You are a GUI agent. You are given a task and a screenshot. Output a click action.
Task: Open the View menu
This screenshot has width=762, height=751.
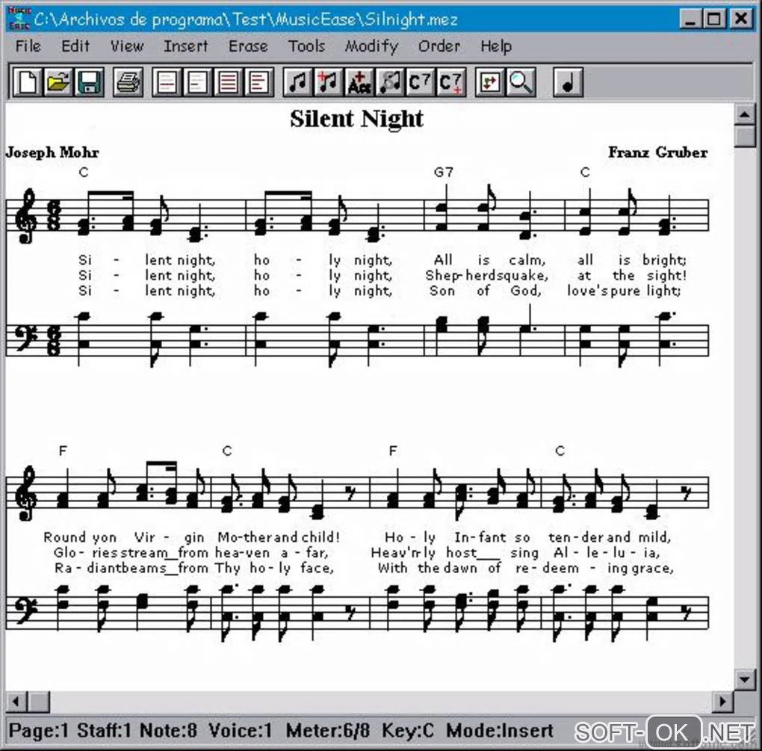click(127, 46)
